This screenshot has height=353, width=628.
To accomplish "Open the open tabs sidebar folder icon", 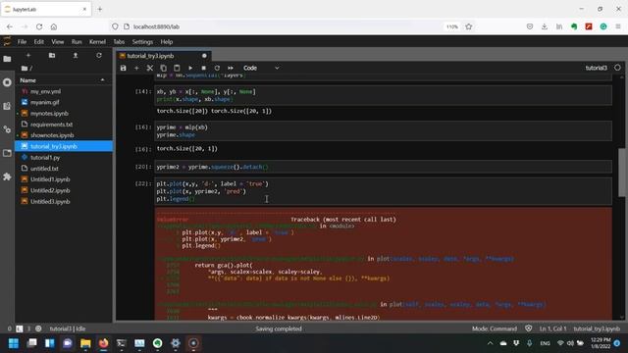I will (x=7, y=153).
